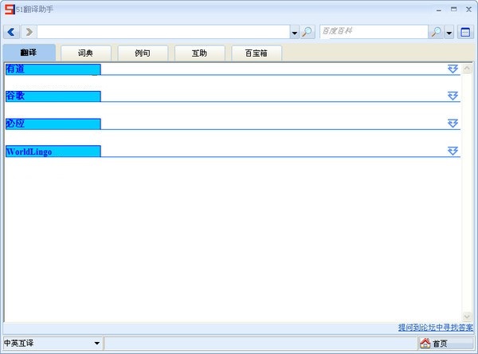Click the 百度百科 search input field
The image size is (478, 354).
(x=374, y=32)
